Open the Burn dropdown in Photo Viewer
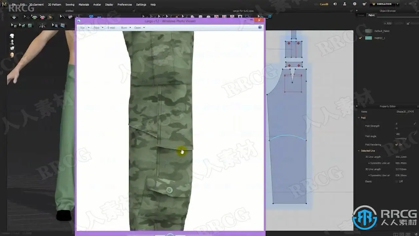419x236 pixels. (x=126, y=28)
